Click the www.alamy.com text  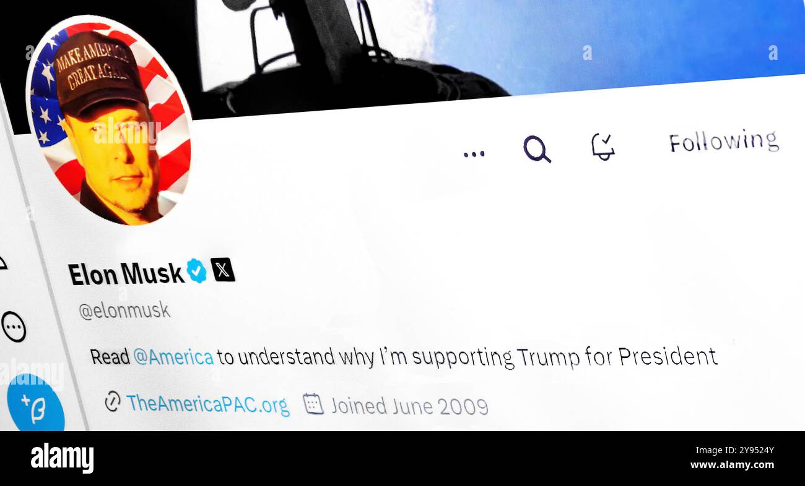pos(732,465)
